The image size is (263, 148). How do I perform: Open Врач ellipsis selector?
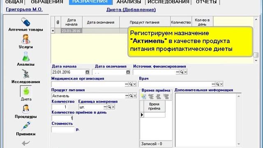[x=213, y=84]
